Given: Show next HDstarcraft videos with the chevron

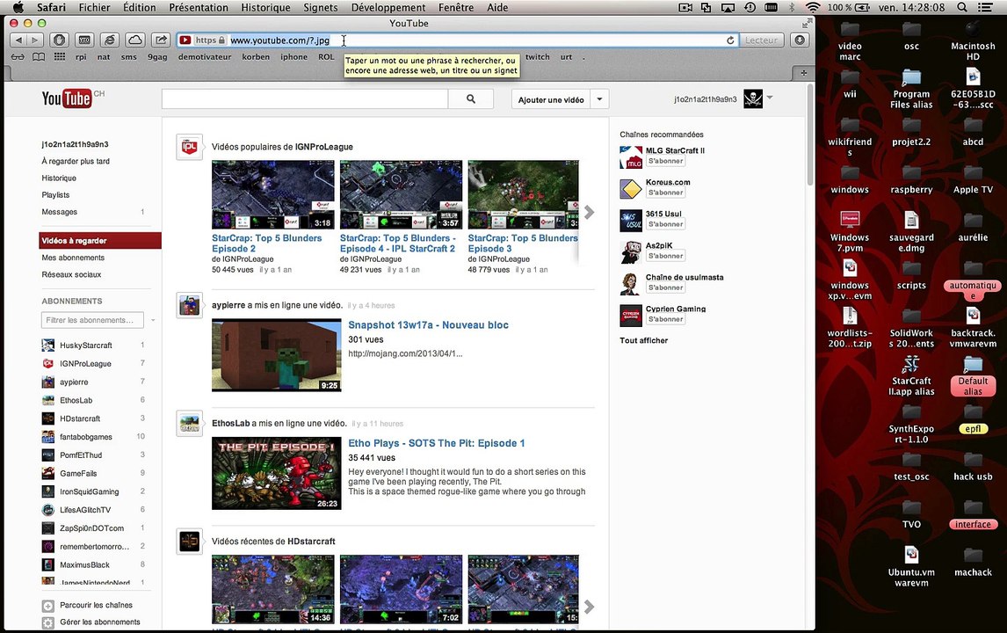Looking at the screenshot, I should [x=589, y=607].
